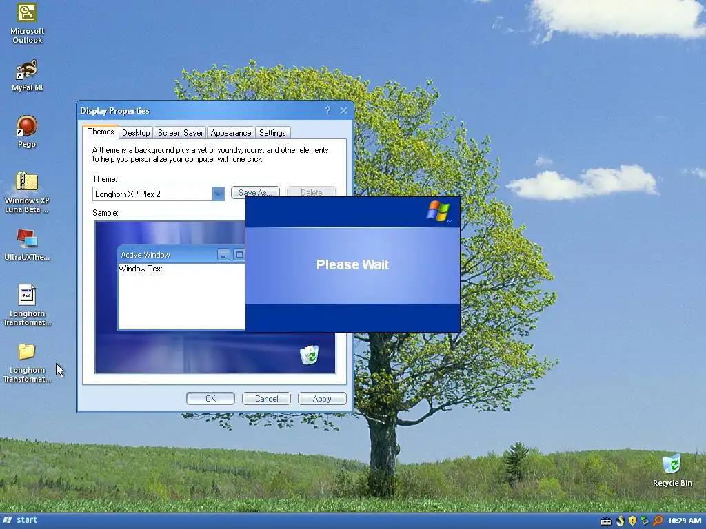Click the black and yellow S tray icon
Image resolution: width=706 pixels, height=529 pixels.
tap(620, 521)
